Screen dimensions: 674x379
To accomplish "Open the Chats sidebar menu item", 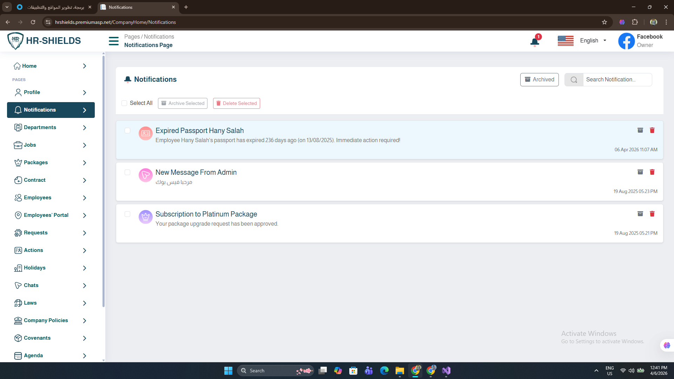I will click(31, 285).
